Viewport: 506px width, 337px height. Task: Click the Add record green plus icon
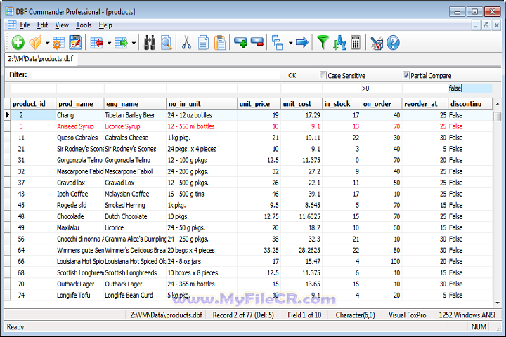(240, 43)
